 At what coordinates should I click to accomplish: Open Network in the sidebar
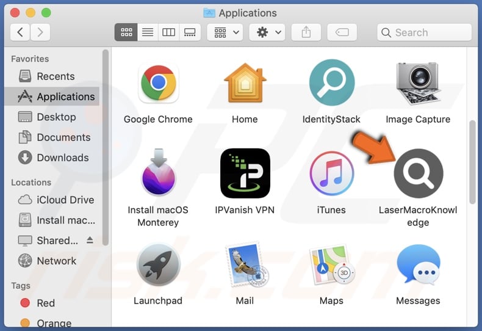[x=52, y=261]
